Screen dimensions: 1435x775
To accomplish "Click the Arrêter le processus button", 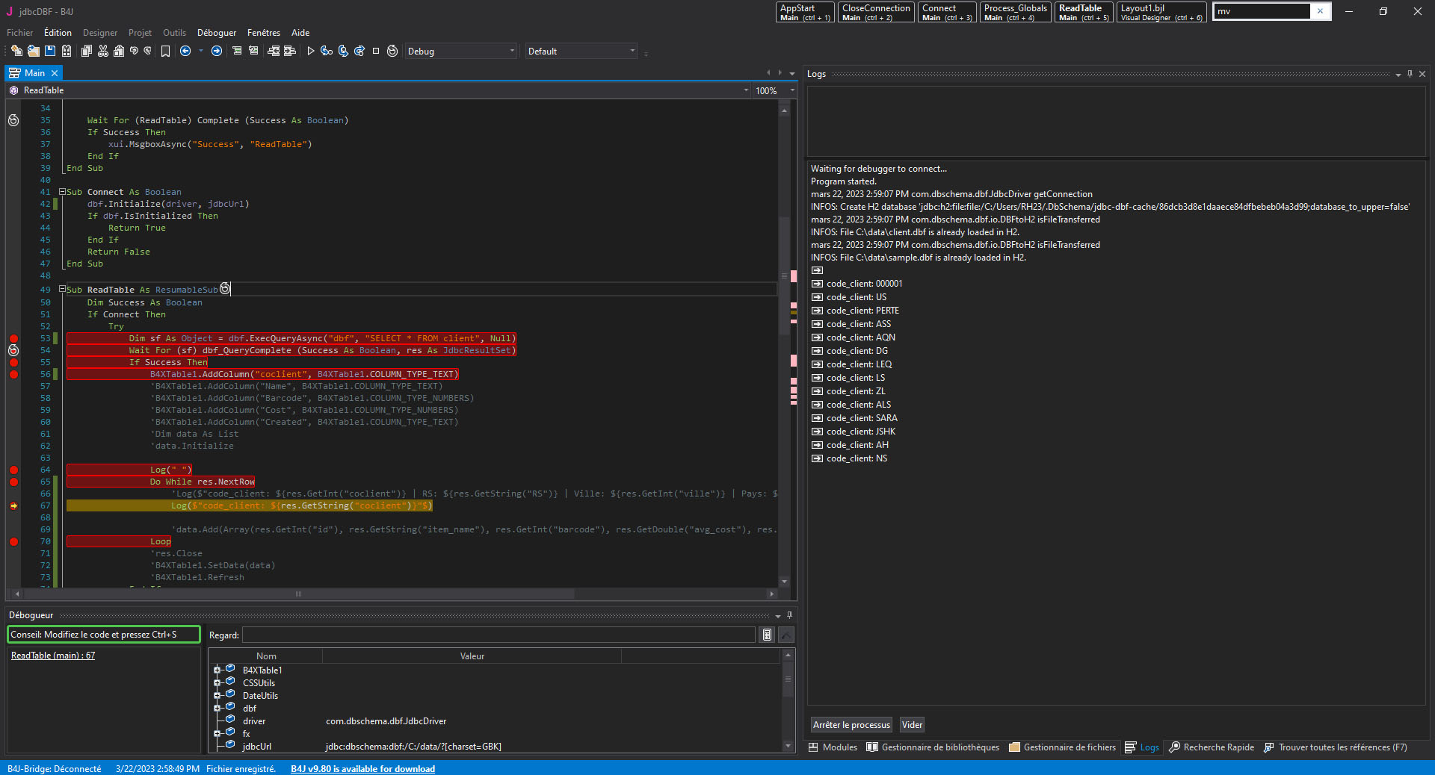I will click(x=851, y=725).
